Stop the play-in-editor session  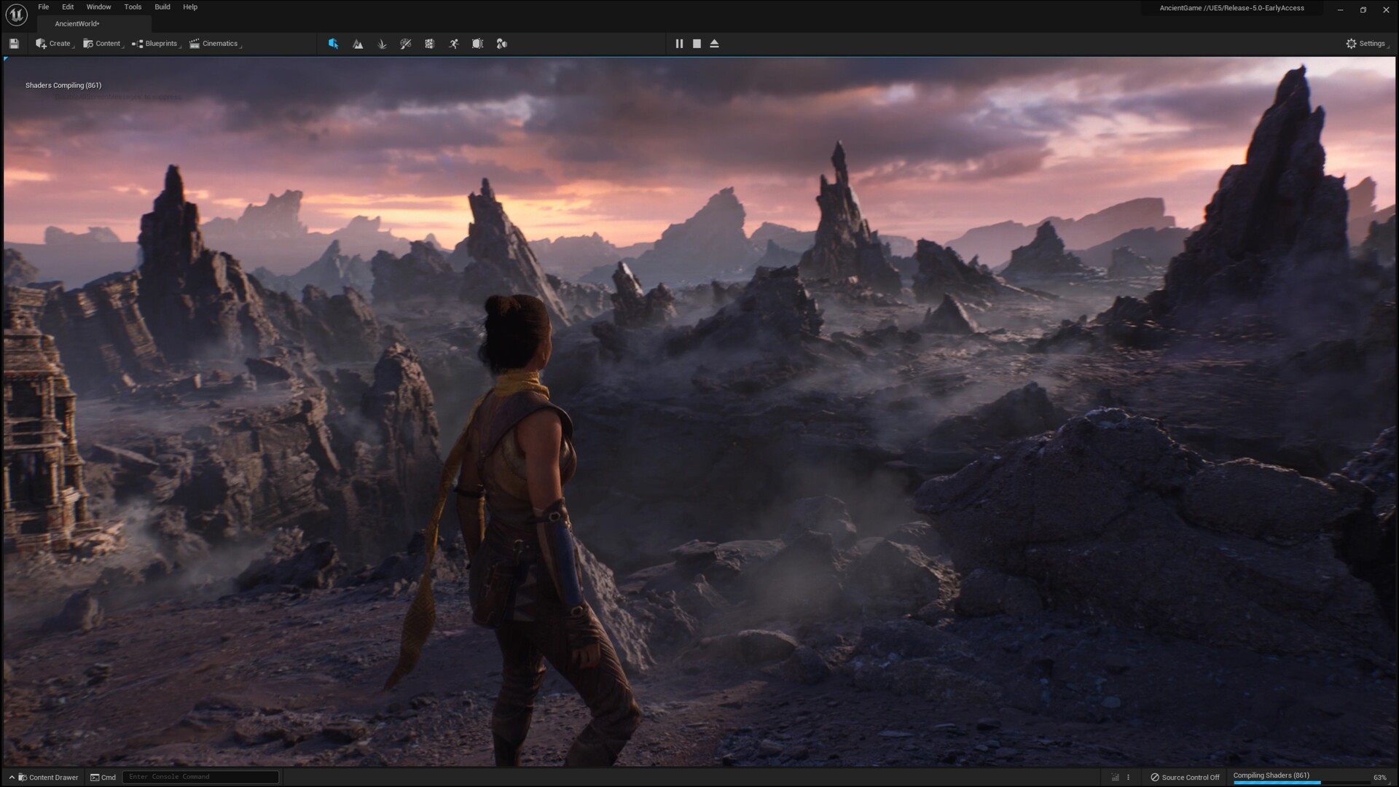pyautogui.click(x=697, y=44)
